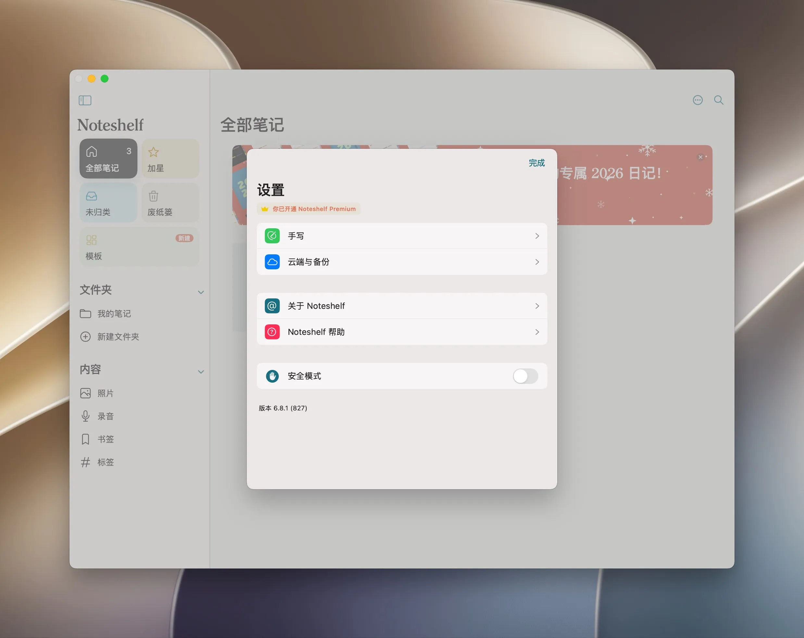The height and width of the screenshot is (638, 804).
Task: Click the star icon on 加星 tile
Action: tap(153, 152)
